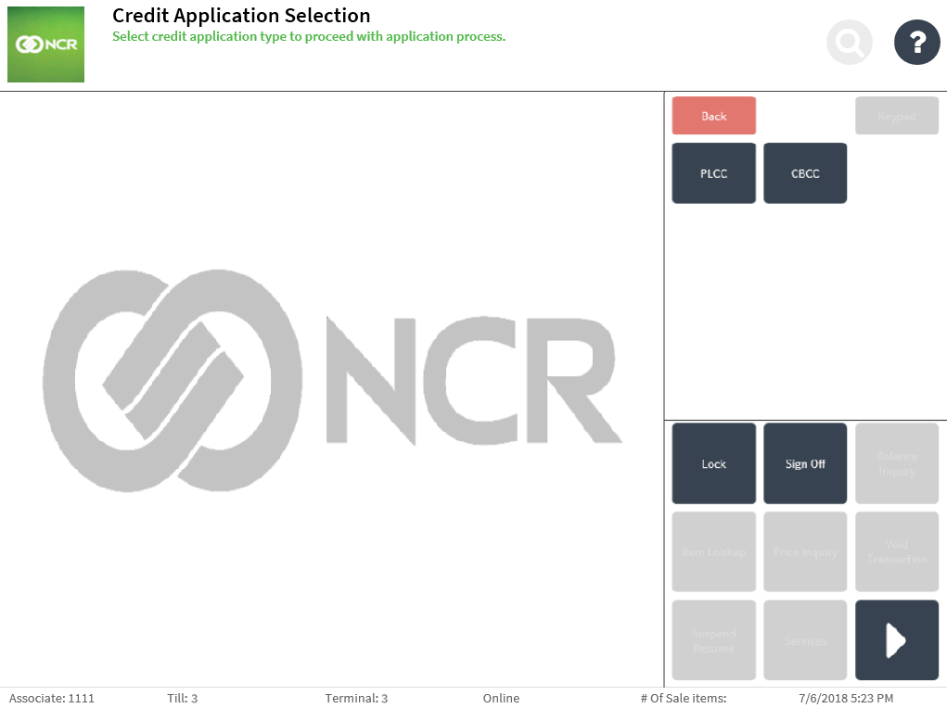
Task: Click the magnifying glass search icon
Action: click(850, 43)
